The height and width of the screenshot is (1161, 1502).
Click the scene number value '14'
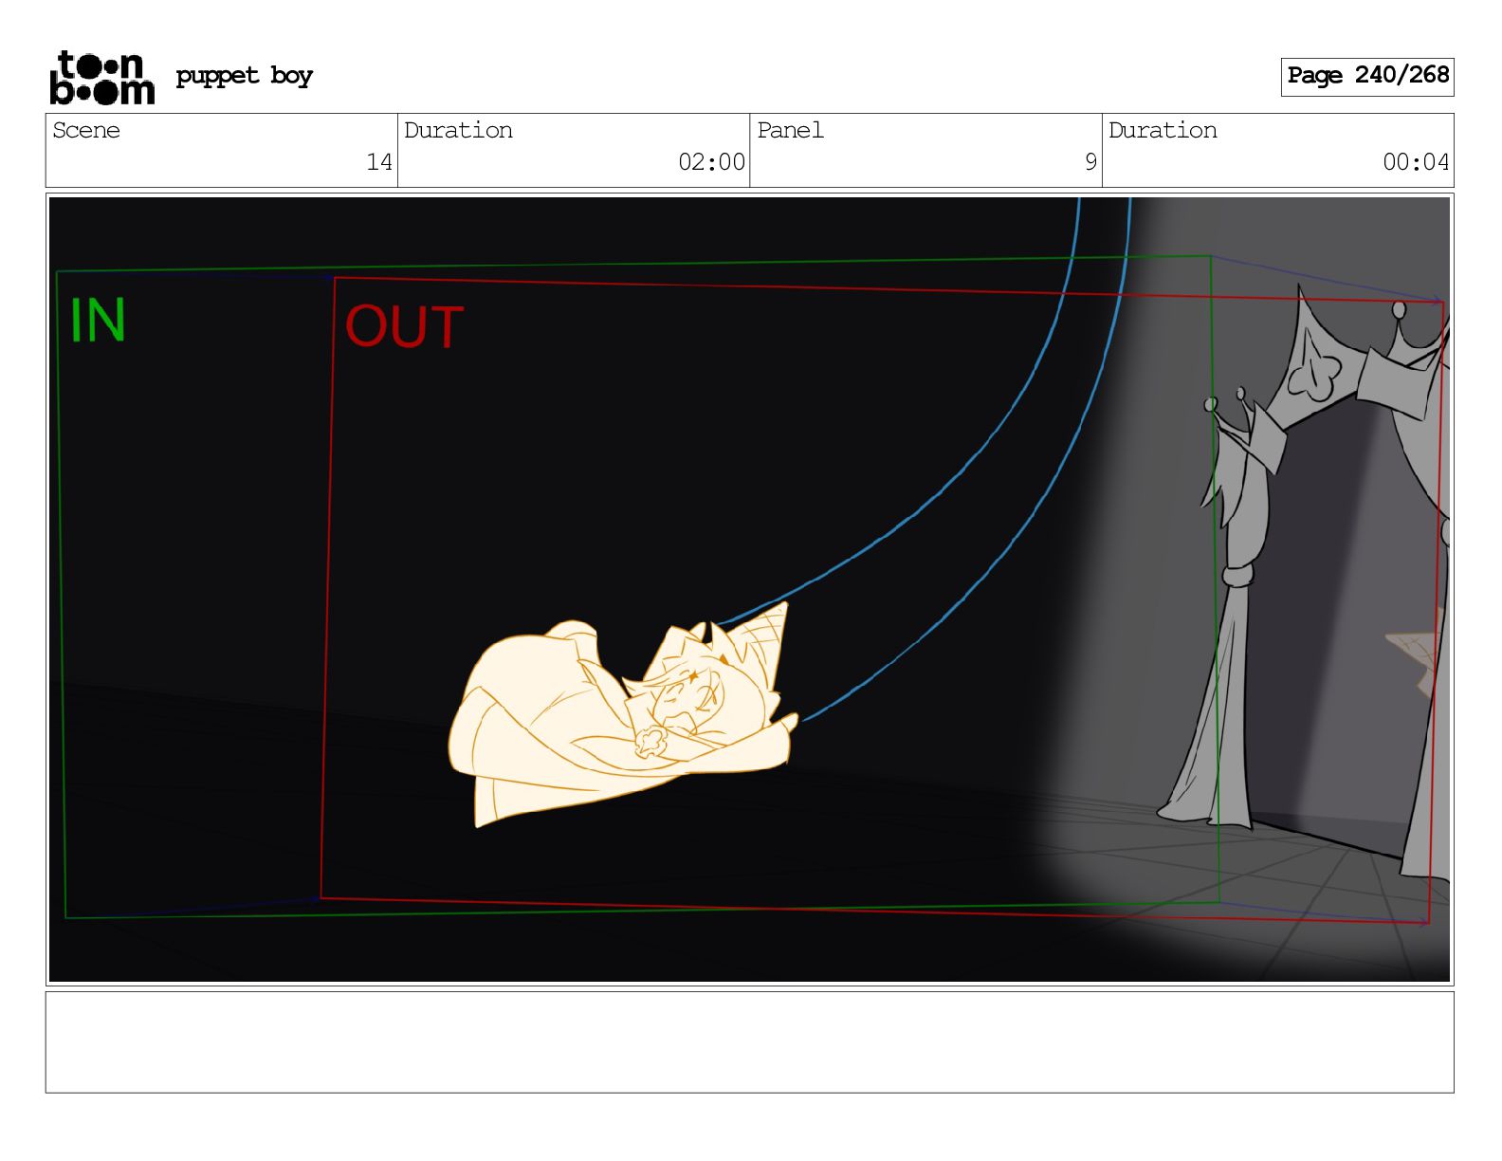tap(379, 162)
